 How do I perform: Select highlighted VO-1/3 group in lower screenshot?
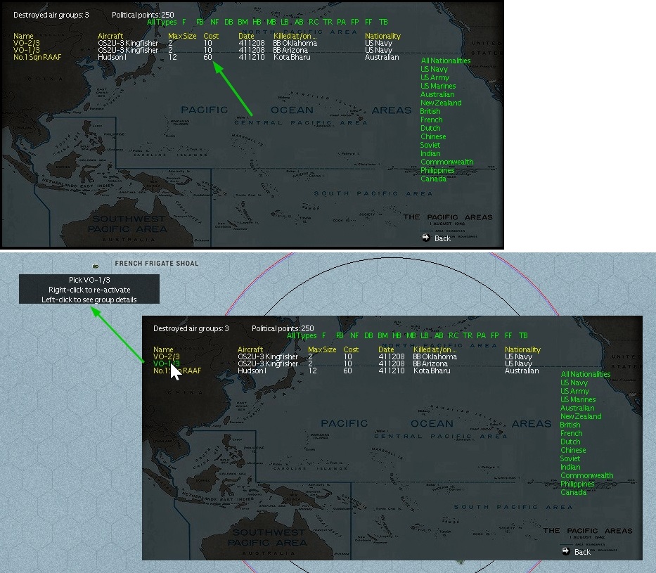tap(166, 363)
